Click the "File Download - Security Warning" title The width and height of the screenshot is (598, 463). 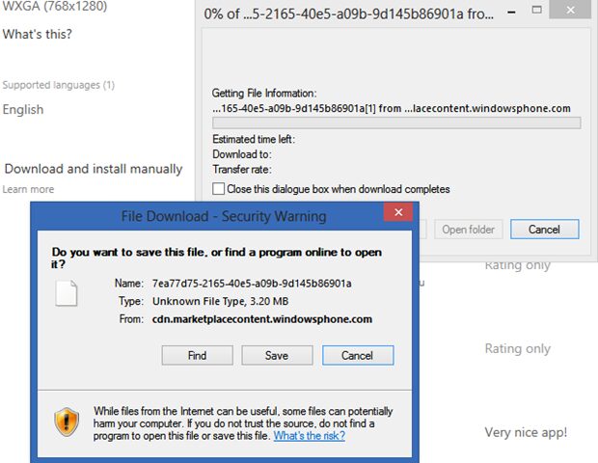tap(224, 216)
